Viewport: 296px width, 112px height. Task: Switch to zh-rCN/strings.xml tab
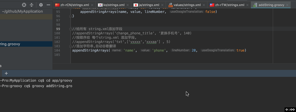click(x=75, y=5)
